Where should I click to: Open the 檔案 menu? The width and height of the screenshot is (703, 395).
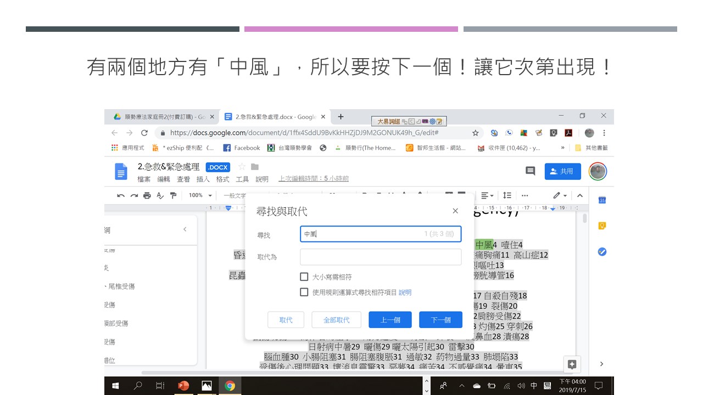[x=144, y=179]
